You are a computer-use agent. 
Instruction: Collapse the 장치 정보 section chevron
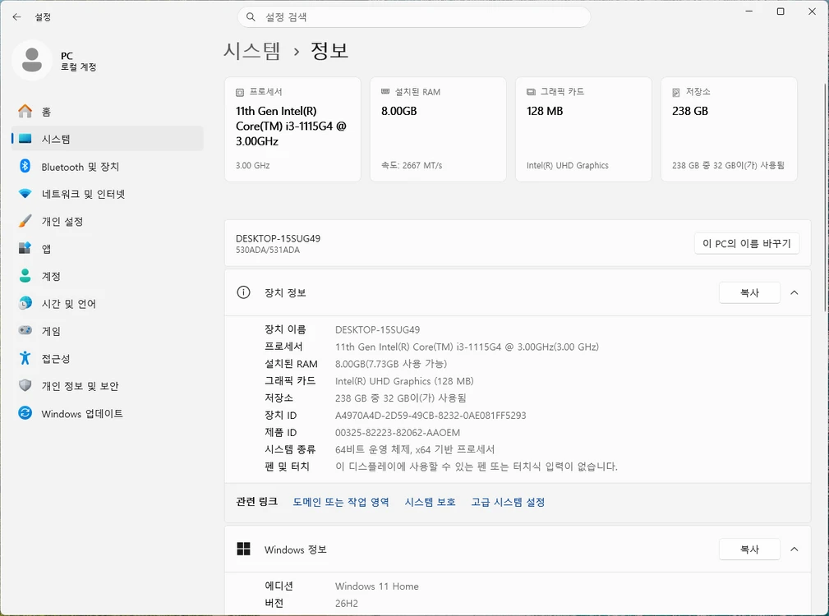coord(794,292)
